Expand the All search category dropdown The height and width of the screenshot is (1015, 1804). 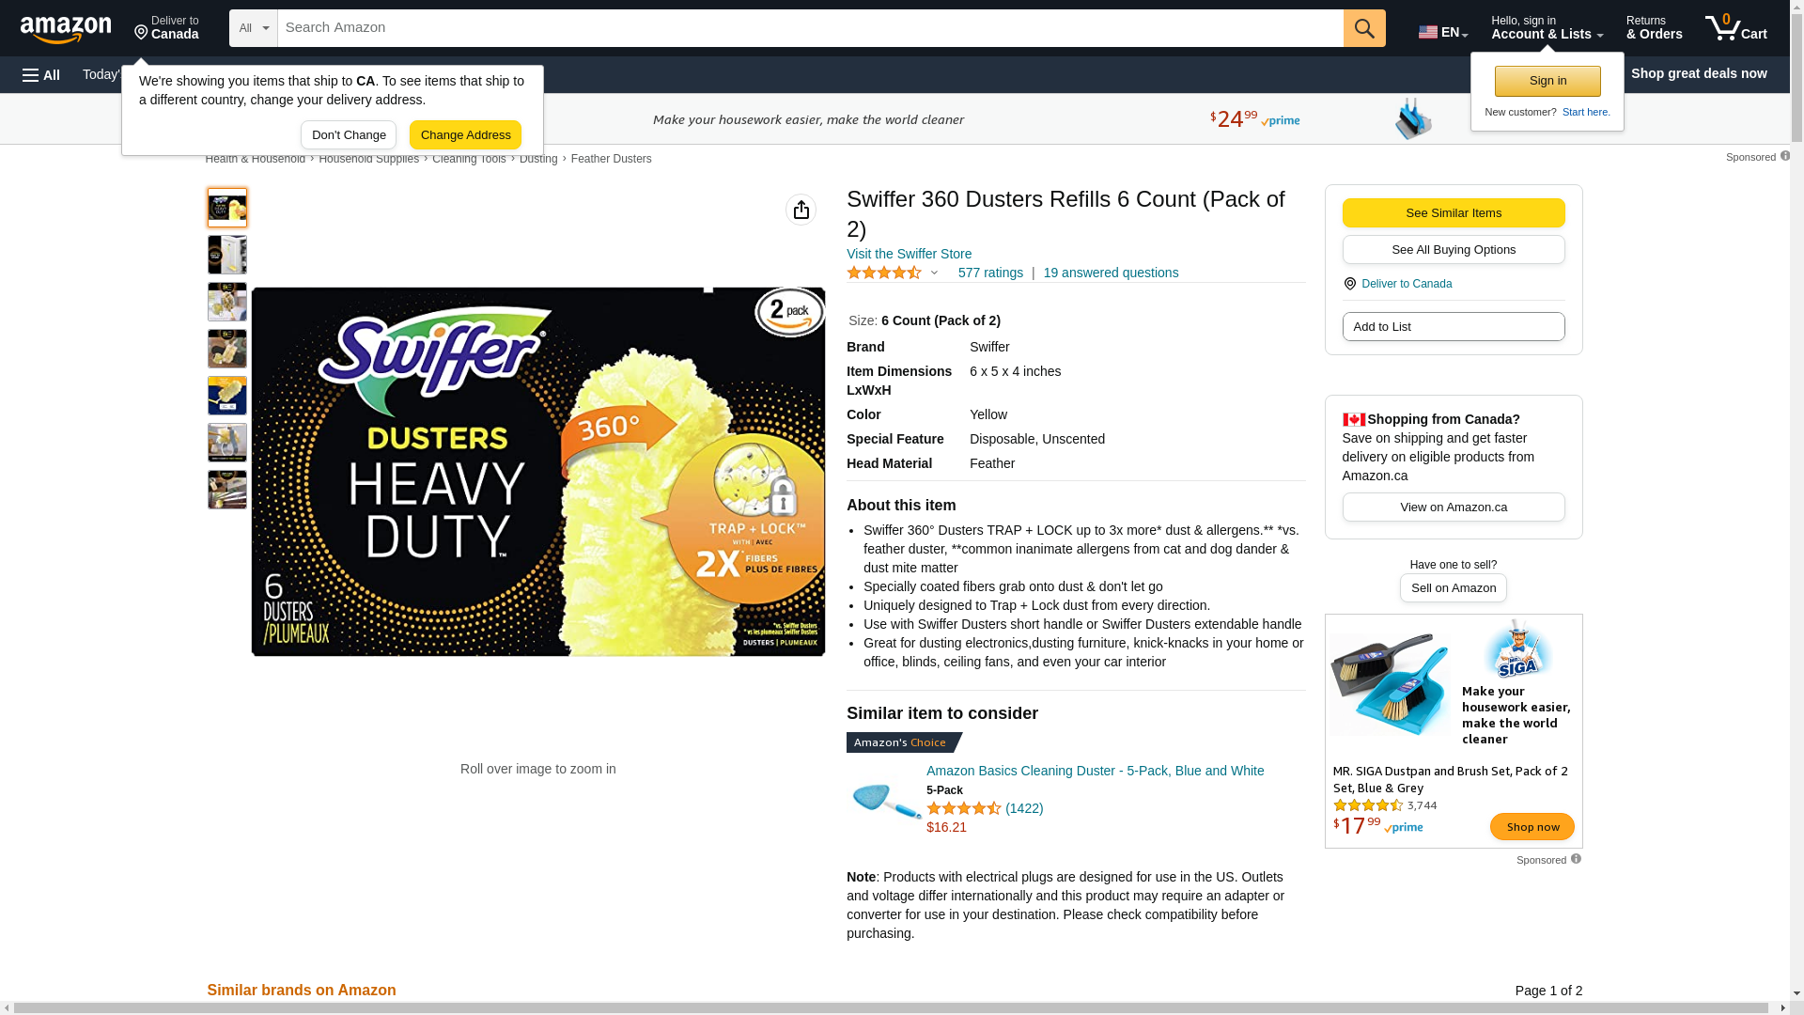pos(254,28)
